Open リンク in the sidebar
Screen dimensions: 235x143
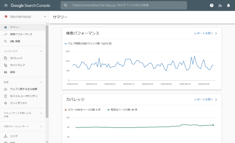tap(23, 136)
